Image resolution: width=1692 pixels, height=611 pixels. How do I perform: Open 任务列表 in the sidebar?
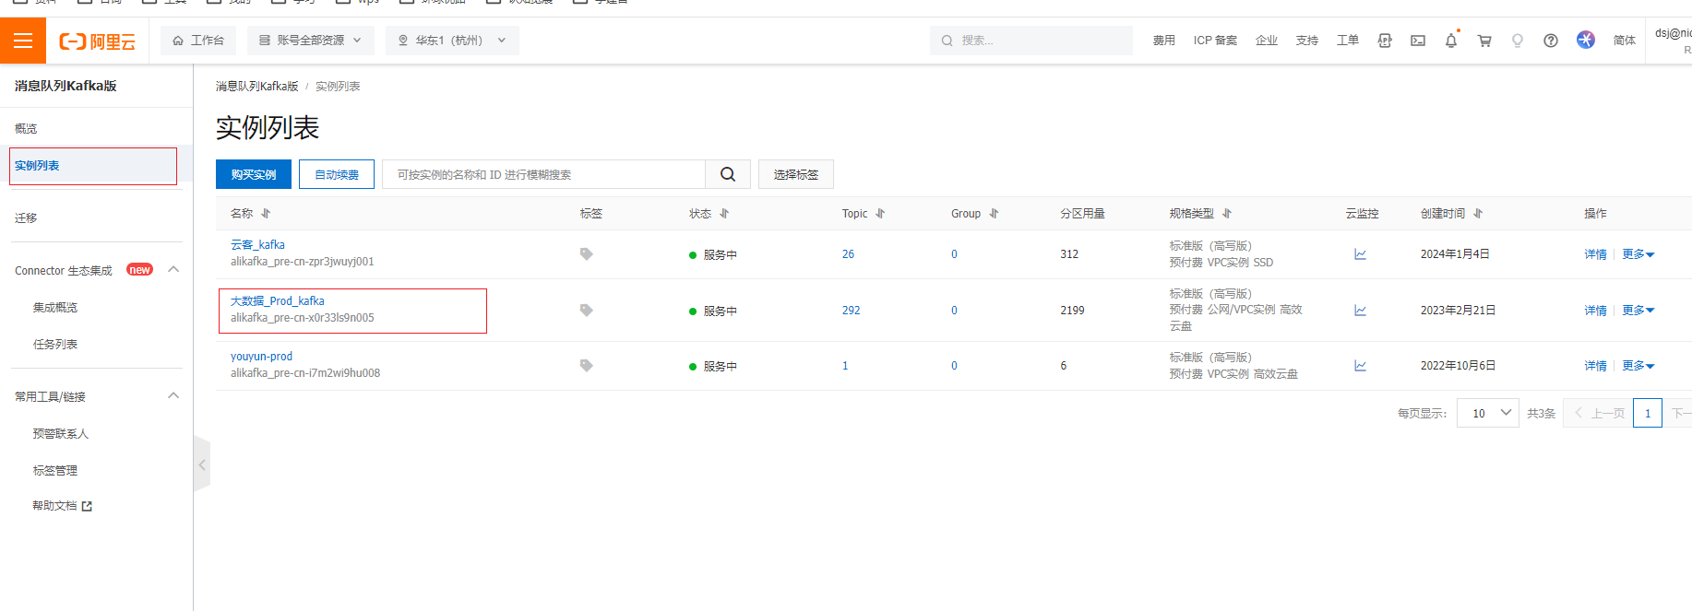55,345
